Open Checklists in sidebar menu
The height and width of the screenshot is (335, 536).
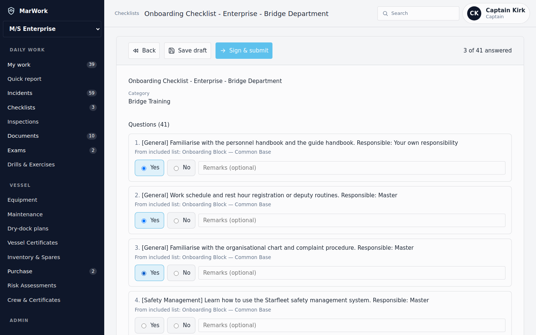pyautogui.click(x=52, y=108)
